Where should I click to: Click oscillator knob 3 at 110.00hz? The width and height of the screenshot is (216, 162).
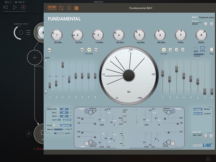point(98,35)
